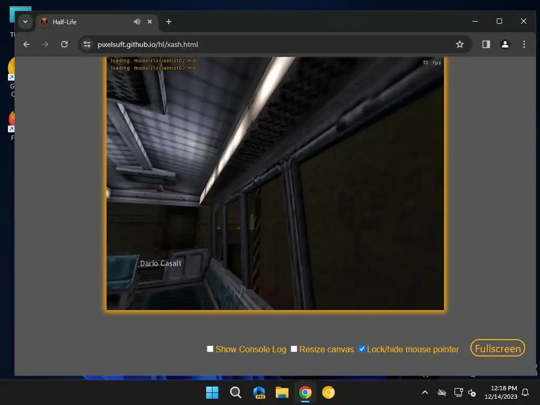Go back to the previous page
This screenshot has width=540, height=405.
(26, 44)
